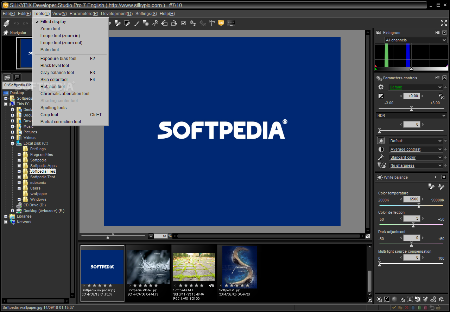Toggle full screen with the expand arrows icon
Screen dimensions: 450x312
[444, 23]
